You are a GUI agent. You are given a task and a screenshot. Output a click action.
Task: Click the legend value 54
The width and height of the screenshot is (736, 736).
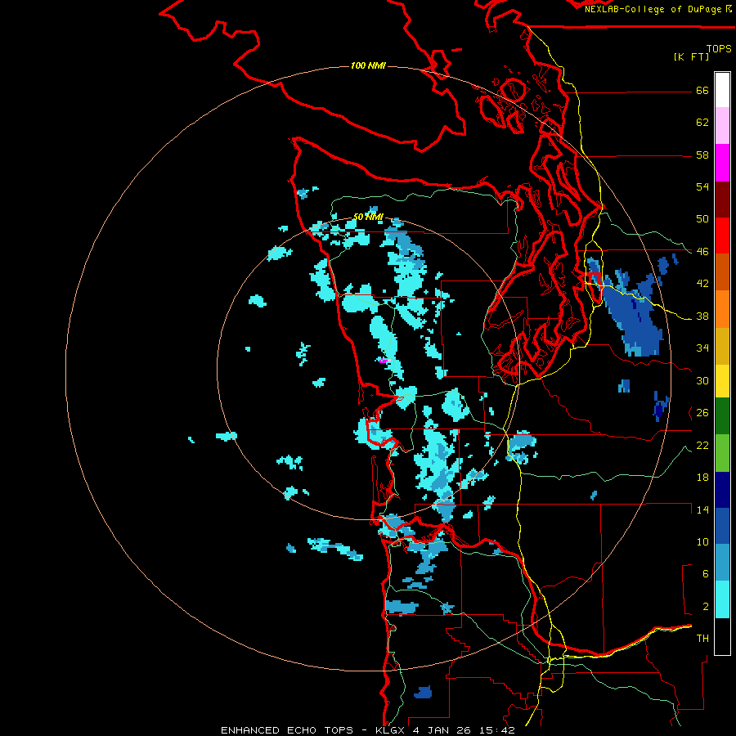point(702,186)
